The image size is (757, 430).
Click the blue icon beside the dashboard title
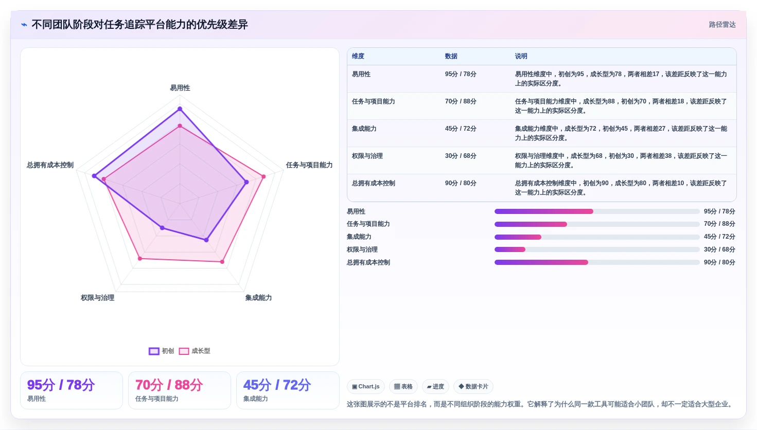(x=24, y=25)
